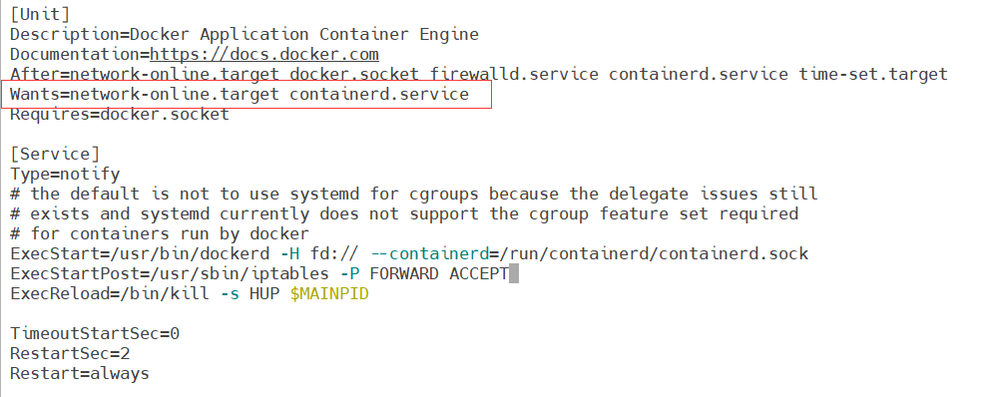The height and width of the screenshot is (397, 993).
Task: Click the --containerd option text
Action: [x=429, y=254]
